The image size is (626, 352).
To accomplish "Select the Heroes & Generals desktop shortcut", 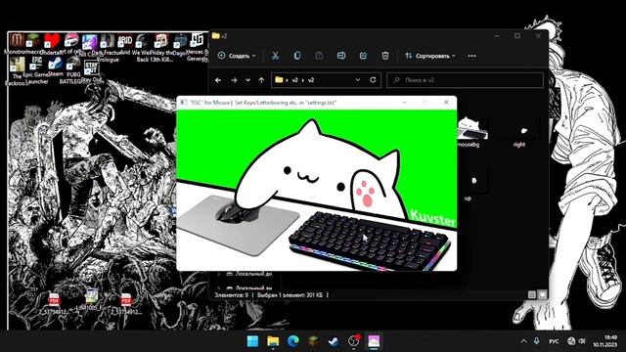I will click(198, 47).
